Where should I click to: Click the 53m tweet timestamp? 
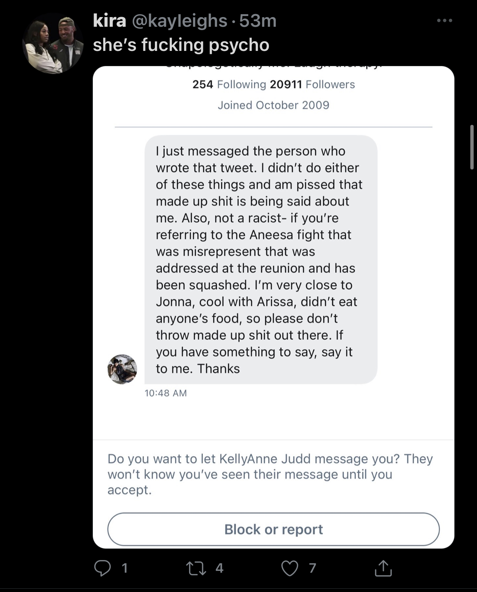(x=258, y=21)
